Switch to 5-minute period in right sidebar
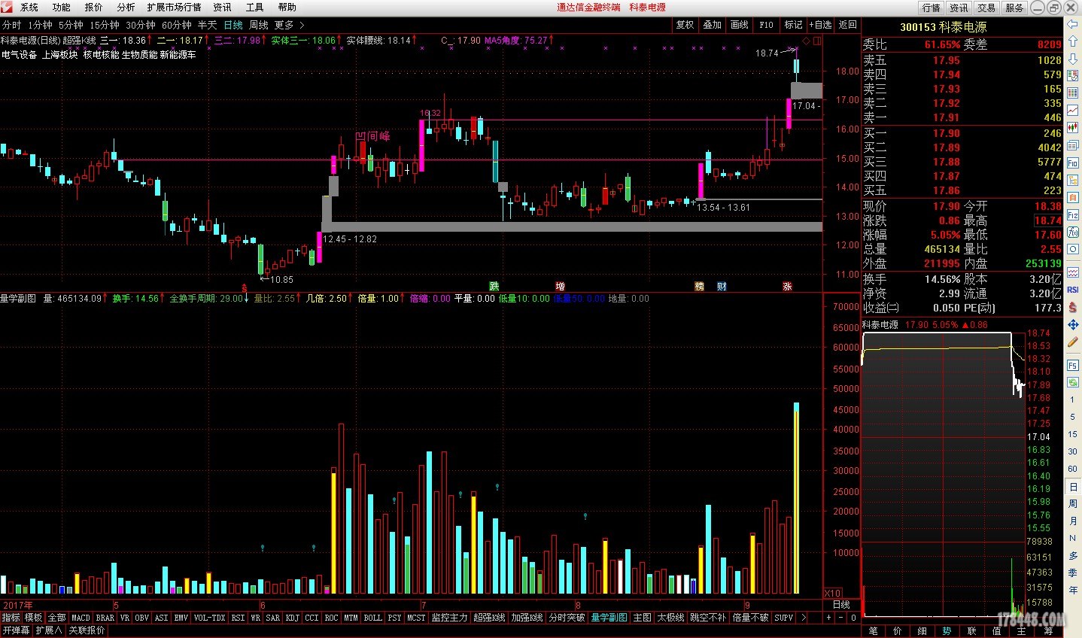Viewport: 1082px width, 638px height. pos(1072,417)
